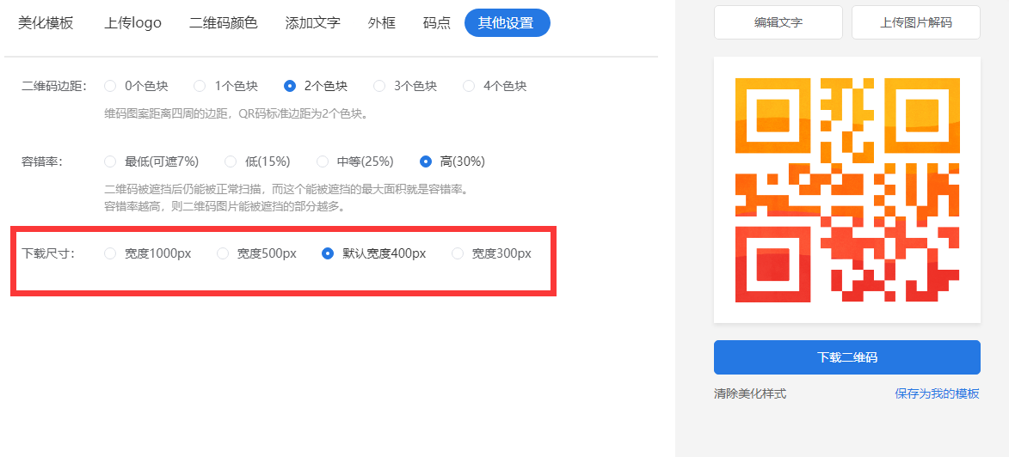The height and width of the screenshot is (457, 1009).
Task: Pick 3个色块 margin option
Action: pyautogui.click(x=405, y=86)
